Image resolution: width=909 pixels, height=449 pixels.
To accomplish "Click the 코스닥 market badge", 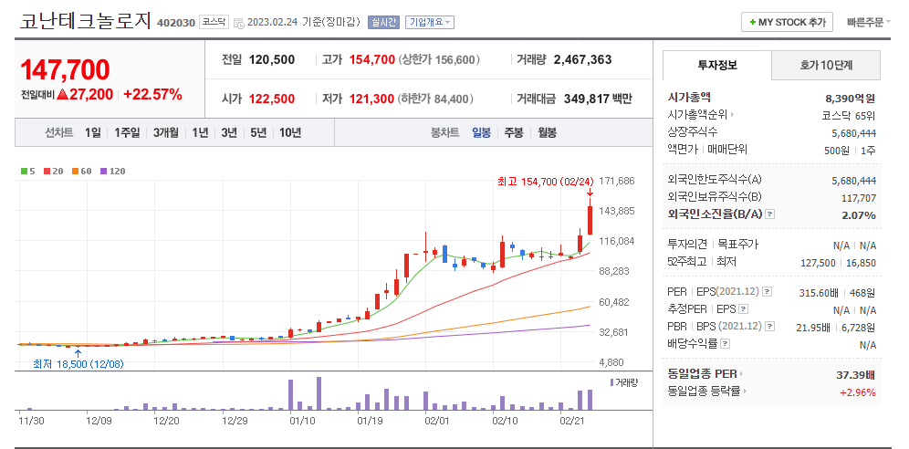I will click(214, 22).
